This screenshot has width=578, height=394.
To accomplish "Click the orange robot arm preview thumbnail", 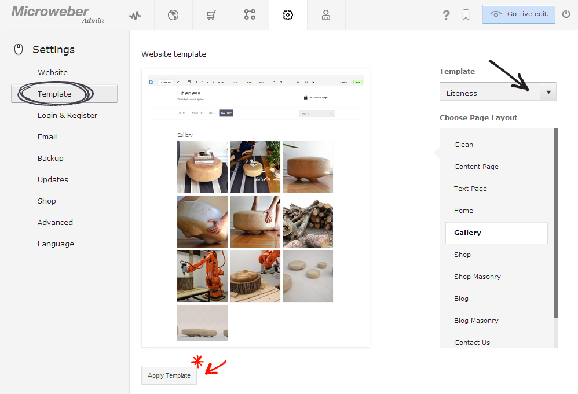I will tap(202, 276).
